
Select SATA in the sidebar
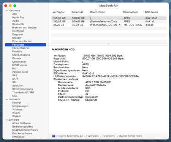(x=15, y=79)
